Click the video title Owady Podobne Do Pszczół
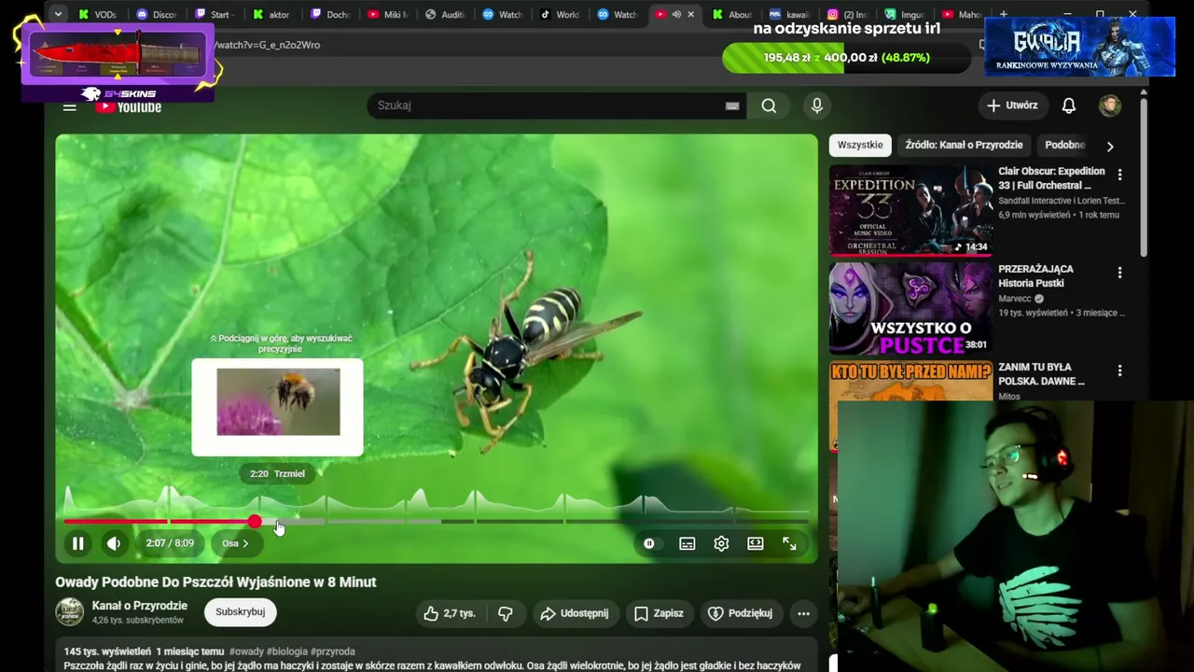The width and height of the screenshot is (1194, 672). (215, 581)
